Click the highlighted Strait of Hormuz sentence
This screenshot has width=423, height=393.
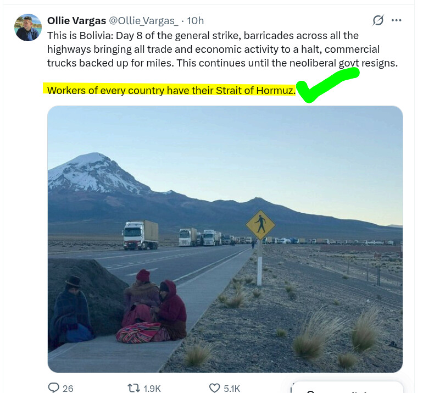(171, 90)
